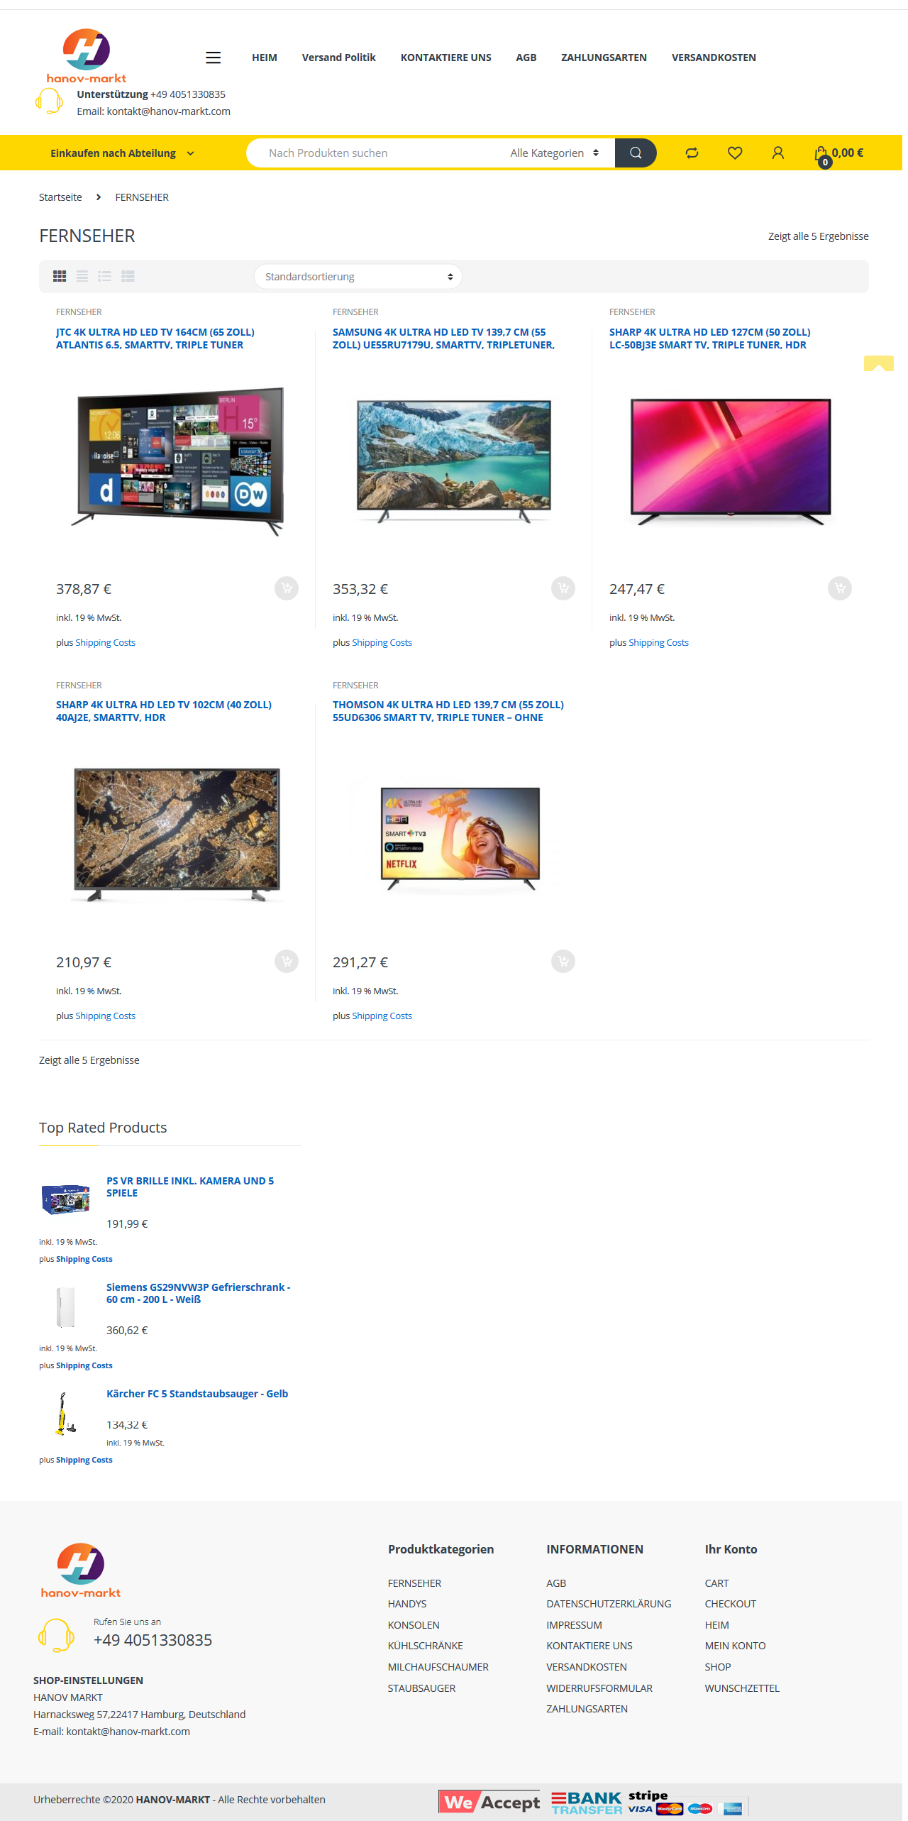
Task: Switch to plain list view layout
Action: point(82,276)
